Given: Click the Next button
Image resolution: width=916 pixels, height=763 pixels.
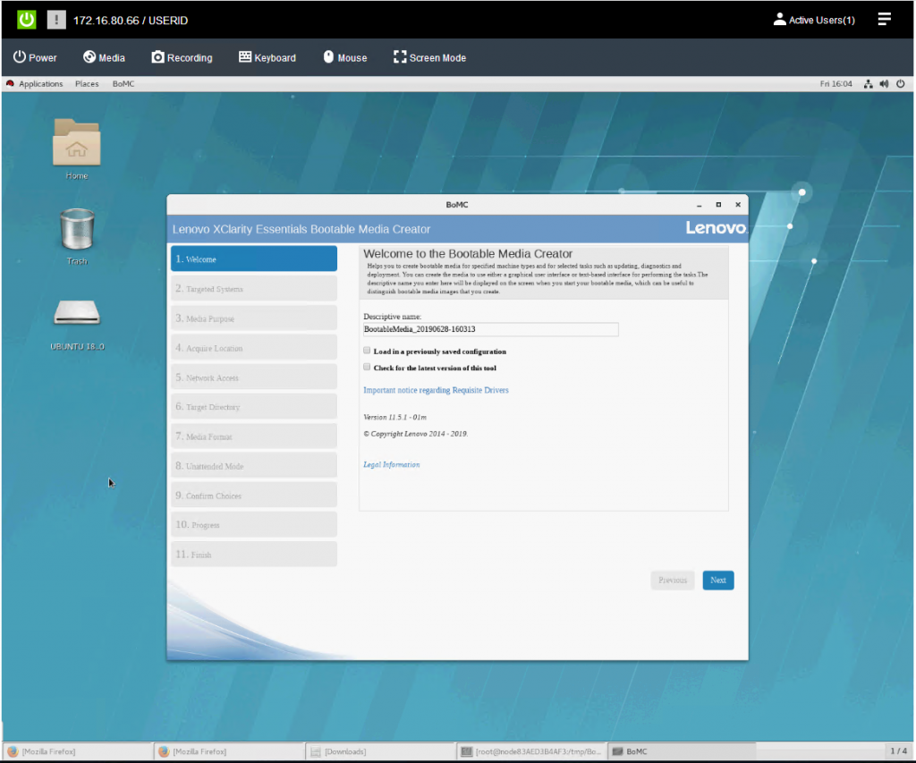Looking at the screenshot, I should 718,581.
